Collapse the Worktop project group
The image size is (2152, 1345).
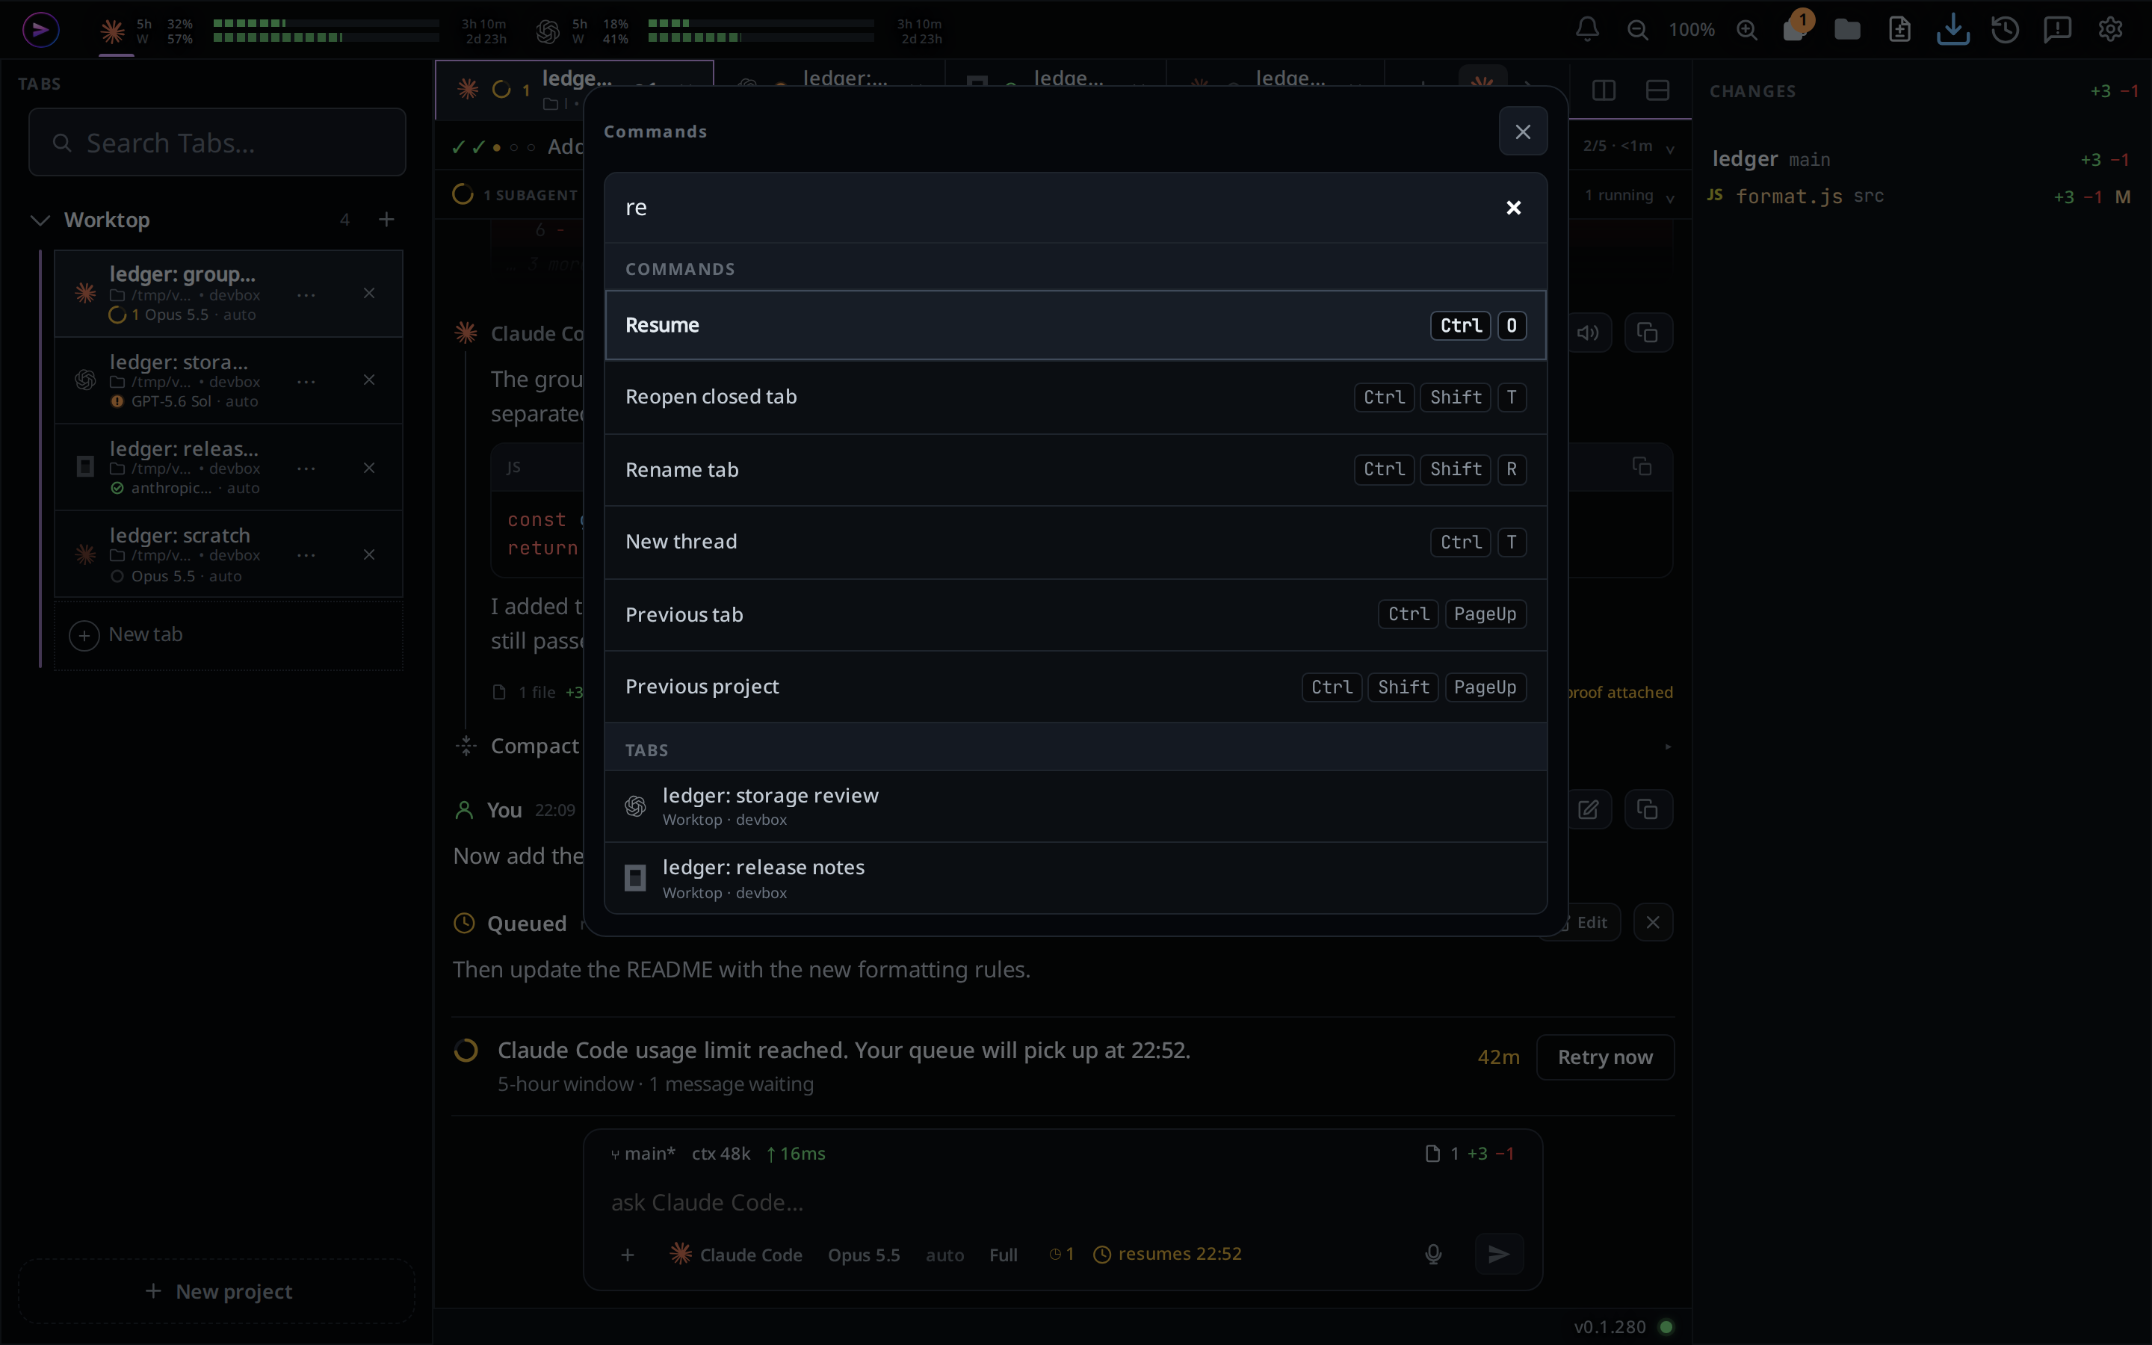click(40, 220)
